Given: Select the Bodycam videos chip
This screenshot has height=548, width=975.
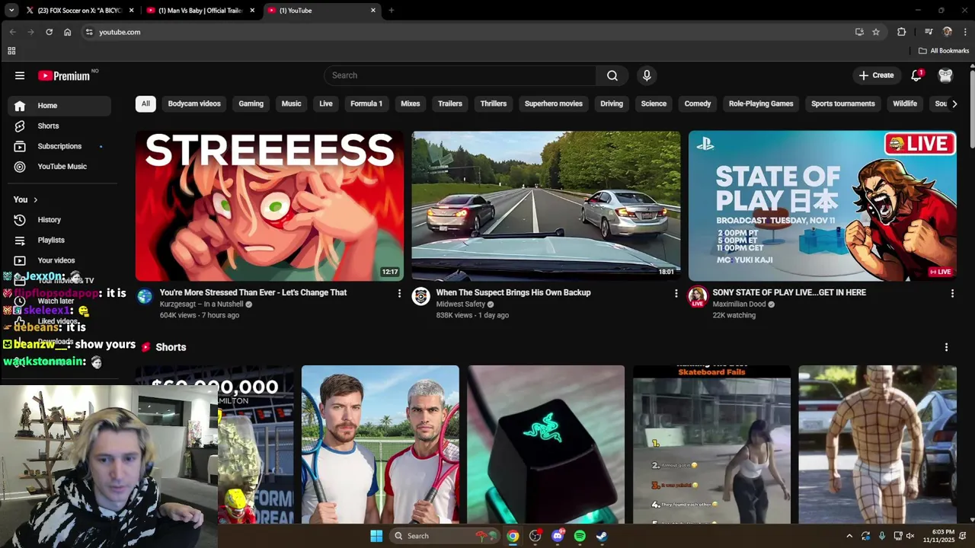Looking at the screenshot, I should point(194,104).
